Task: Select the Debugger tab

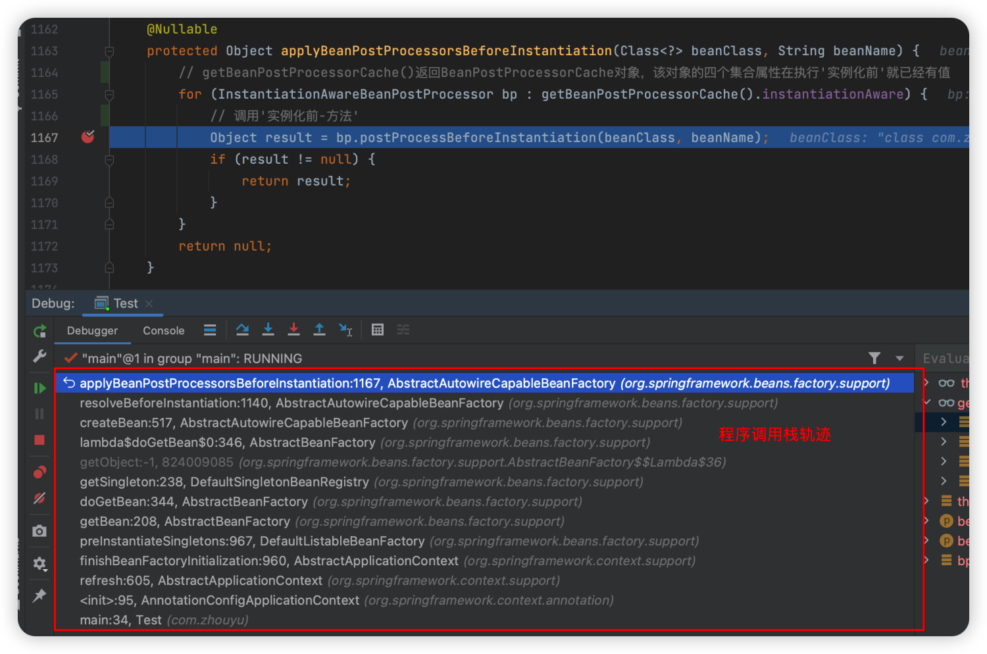Action: click(x=92, y=330)
